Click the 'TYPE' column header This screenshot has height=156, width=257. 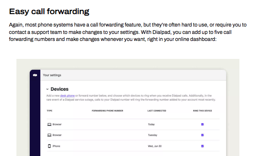click(x=50, y=111)
